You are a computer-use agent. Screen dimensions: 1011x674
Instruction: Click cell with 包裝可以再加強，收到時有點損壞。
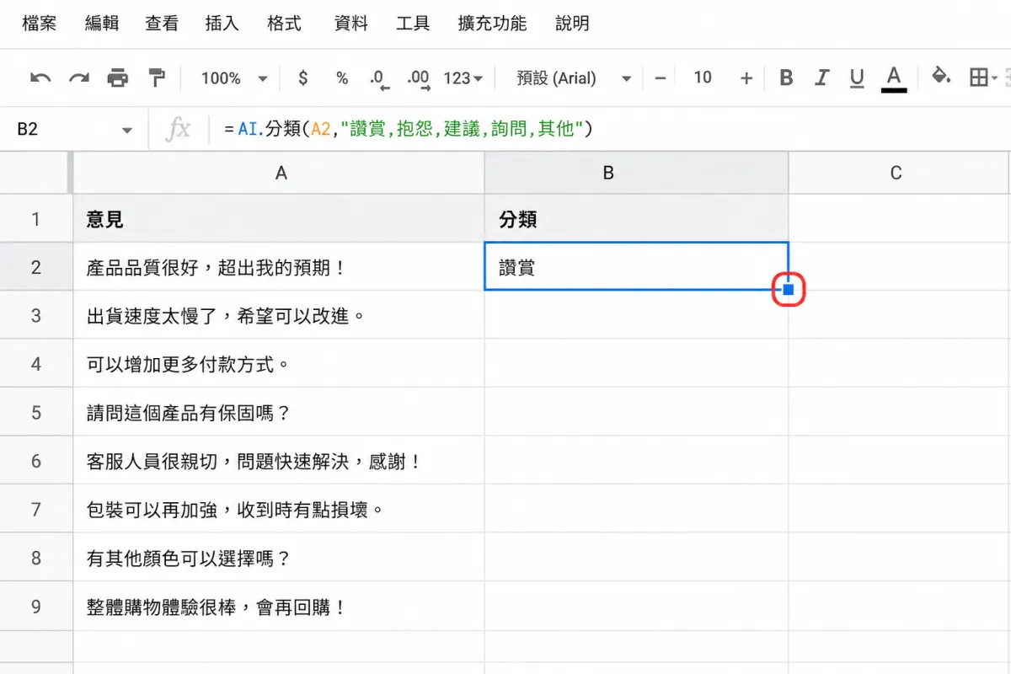280,510
